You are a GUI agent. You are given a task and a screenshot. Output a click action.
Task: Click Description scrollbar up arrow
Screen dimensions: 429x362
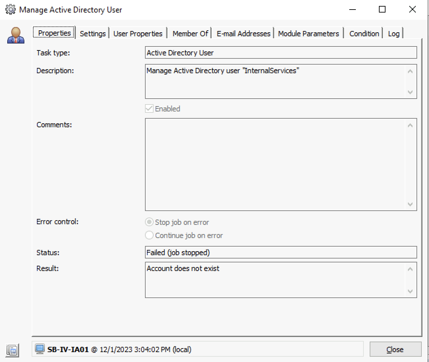(x=410, y=71)
